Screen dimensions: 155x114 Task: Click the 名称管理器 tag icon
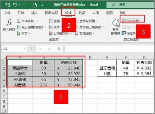(115, 23)
